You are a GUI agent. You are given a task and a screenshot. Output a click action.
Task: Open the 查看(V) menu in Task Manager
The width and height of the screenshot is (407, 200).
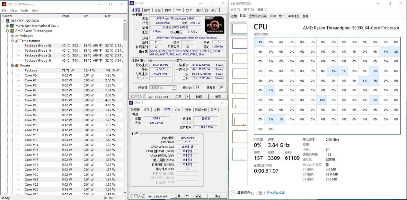tap(262, 10)
